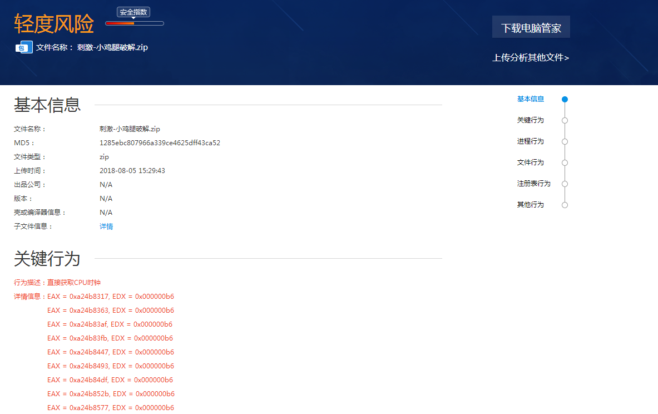658x414 pixels.
Task: Navigate to 文件行为 section
Action: pos(531,162)
